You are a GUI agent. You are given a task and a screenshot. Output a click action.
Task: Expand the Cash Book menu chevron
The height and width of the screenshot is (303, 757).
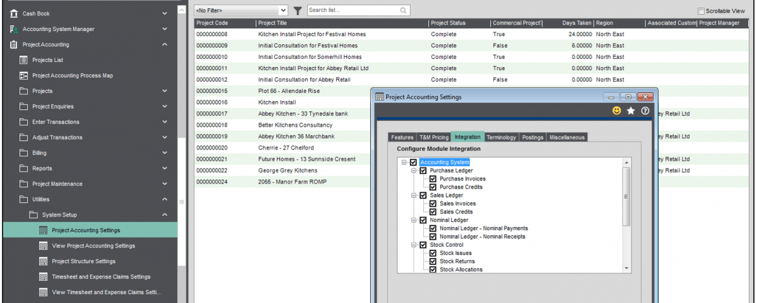[x=165, y=13]
